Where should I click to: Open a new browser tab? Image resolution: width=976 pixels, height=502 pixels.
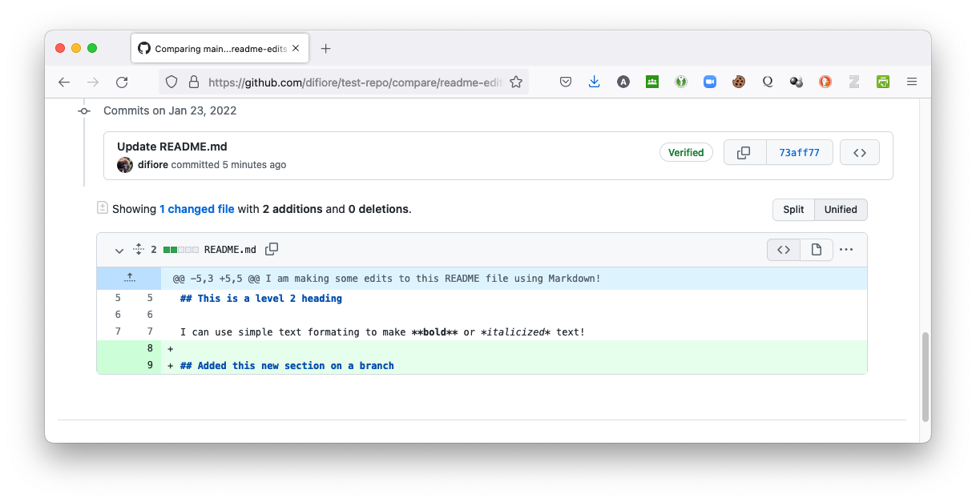[325, 48]
